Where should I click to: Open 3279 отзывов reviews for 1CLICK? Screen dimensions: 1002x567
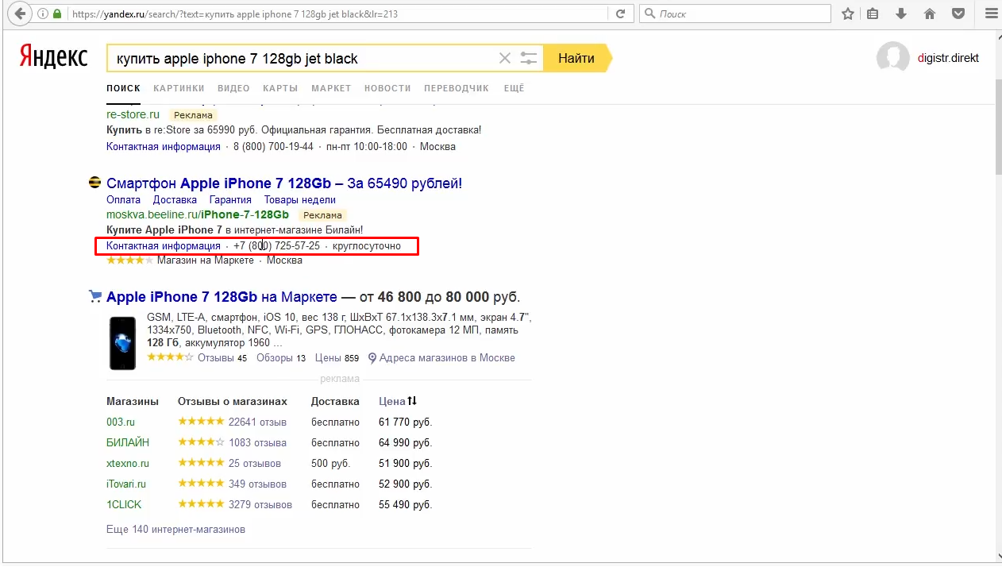(260, 504)
